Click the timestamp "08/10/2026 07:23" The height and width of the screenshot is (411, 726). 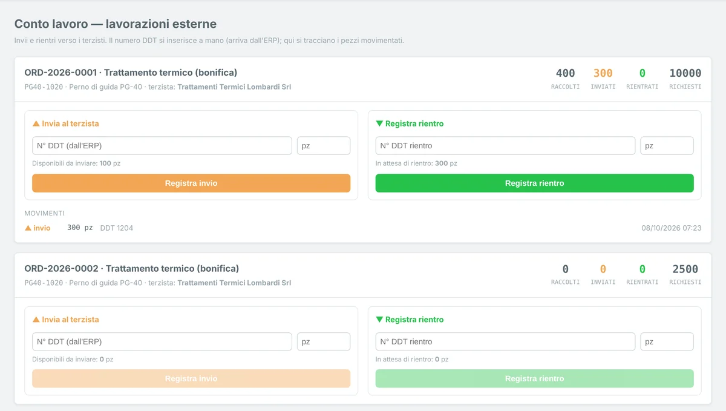tap(672, 228)
